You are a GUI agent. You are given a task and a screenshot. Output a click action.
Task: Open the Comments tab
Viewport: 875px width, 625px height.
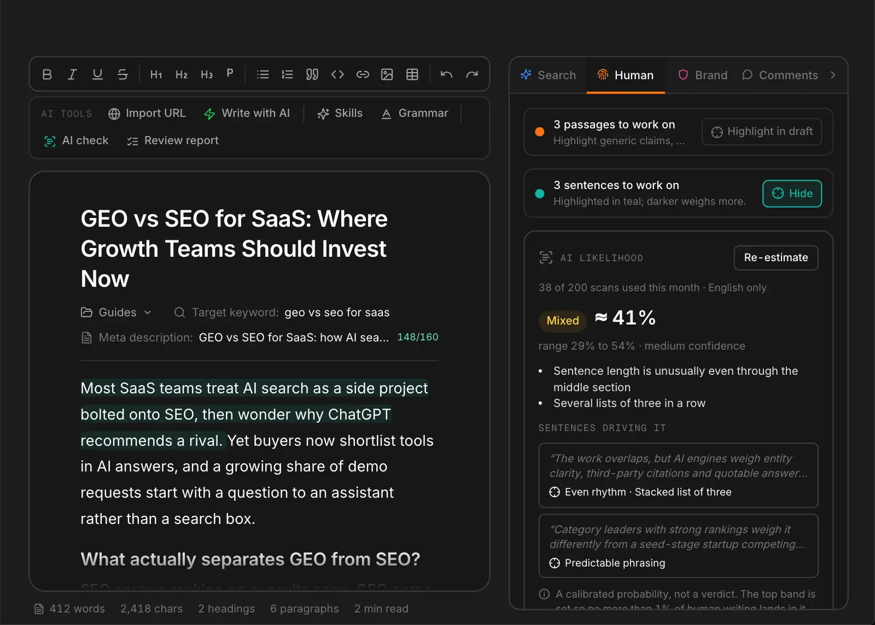coord(780,75)
